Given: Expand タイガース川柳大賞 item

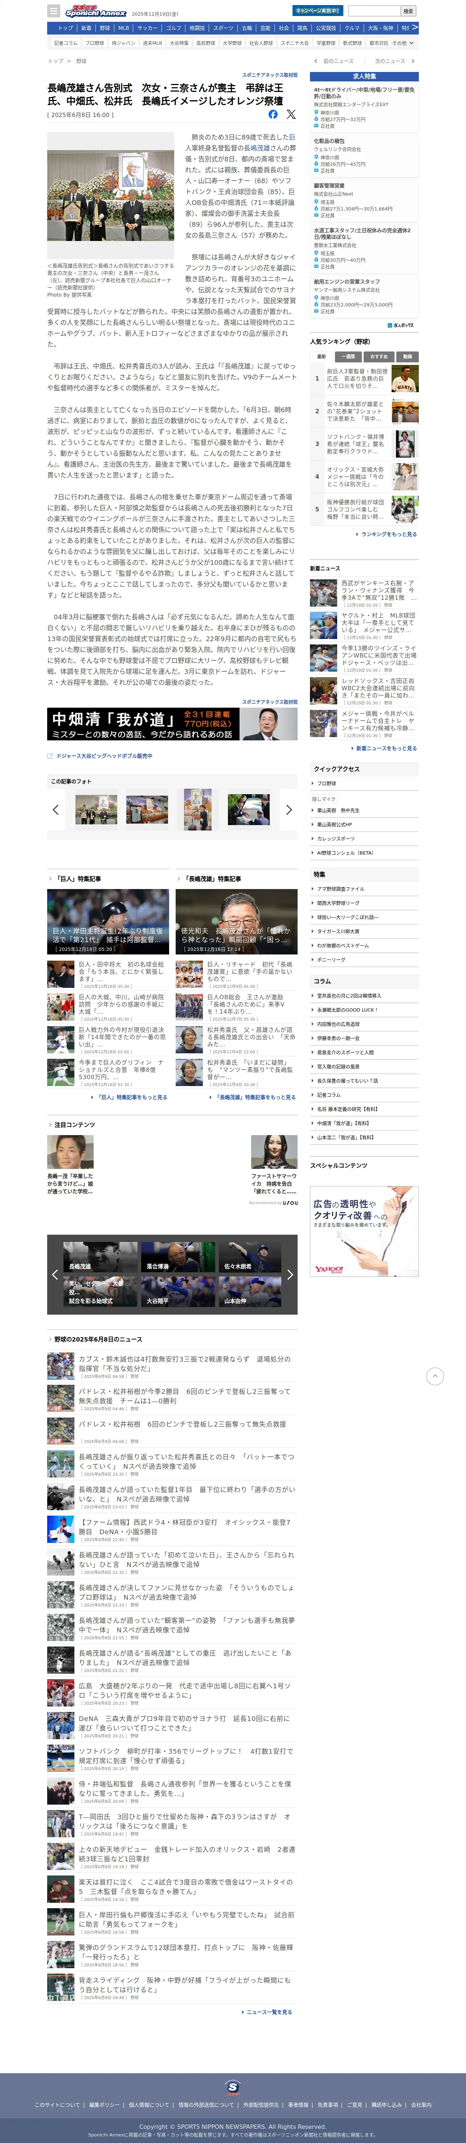Looking at the screenshot, I should [364, 931].
